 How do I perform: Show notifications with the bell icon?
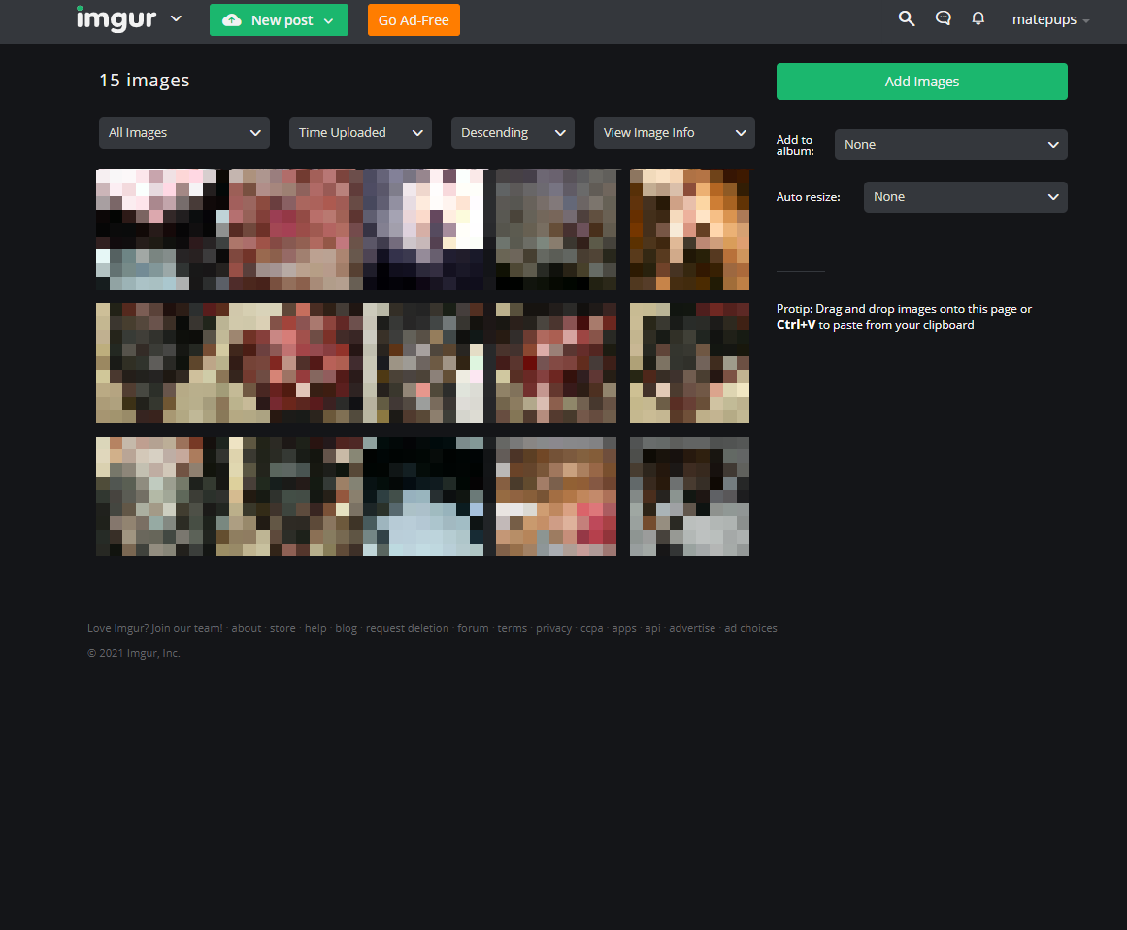tap(978, 18)
